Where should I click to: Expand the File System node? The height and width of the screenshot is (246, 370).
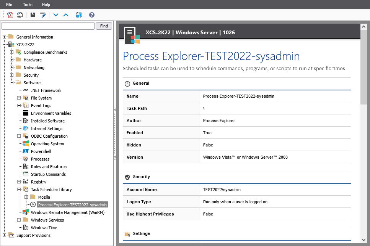coord(19,98)
